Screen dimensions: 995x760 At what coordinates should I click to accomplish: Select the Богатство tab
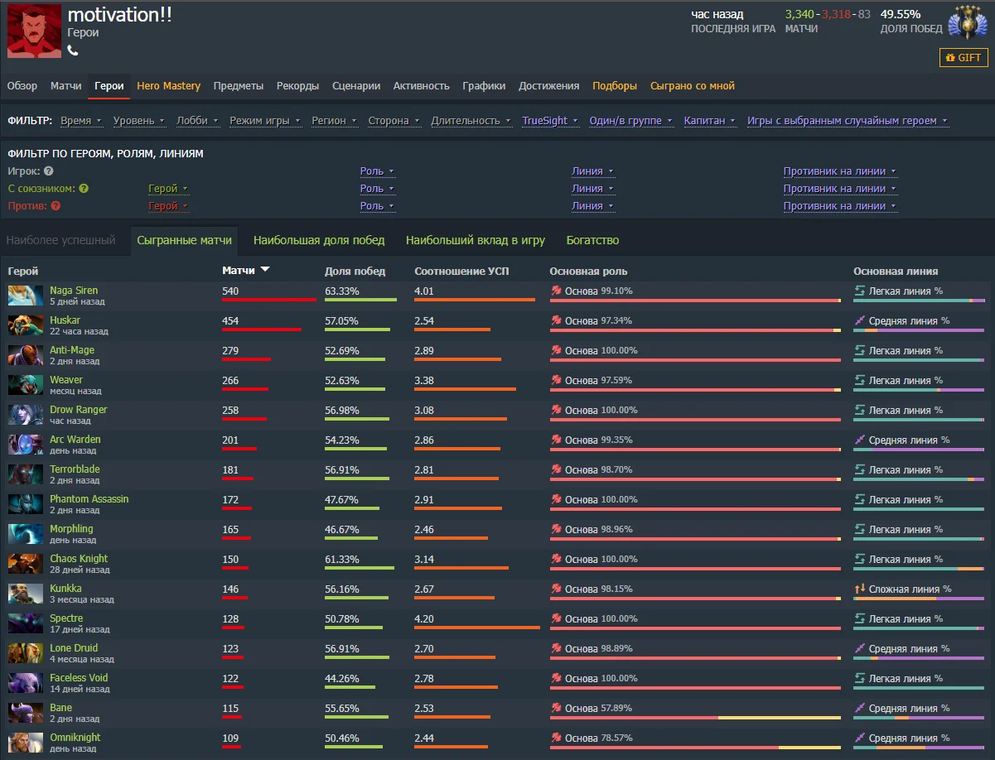click(592, 241)
